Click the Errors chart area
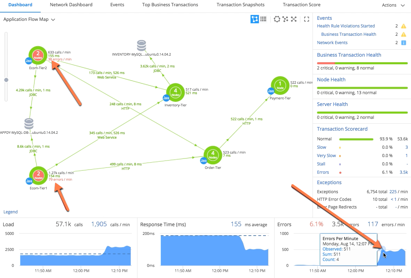Screen dimensions: 411x278 tap(349, 250)
